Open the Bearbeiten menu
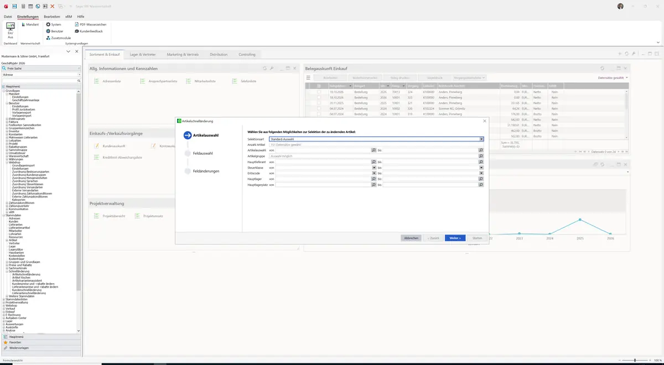The width and height of the screenshot is (664, 365). pyautogui.click(x=52, y=17)
